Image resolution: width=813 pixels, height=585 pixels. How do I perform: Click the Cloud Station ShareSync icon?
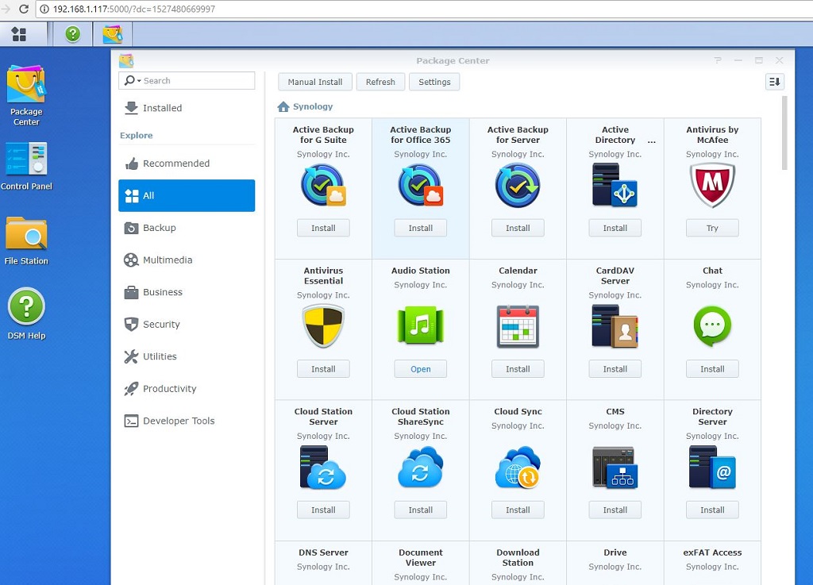tap(421, 467)
